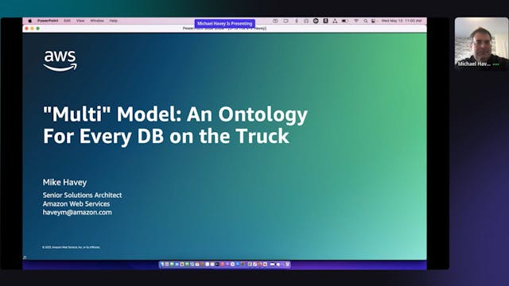Open the PowerPoint menu in menu bar
This screenshot has height=286, width=509.
point(48,21)
